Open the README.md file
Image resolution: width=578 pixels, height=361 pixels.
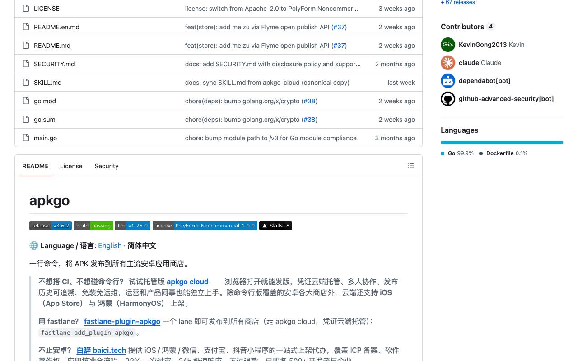(52, 46)
